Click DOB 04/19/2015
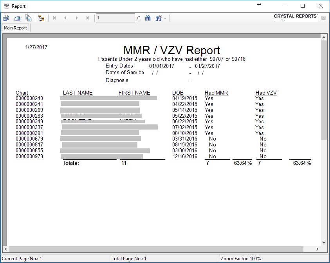This screenshot has height=263, width=330. click(x=185, y=99)
